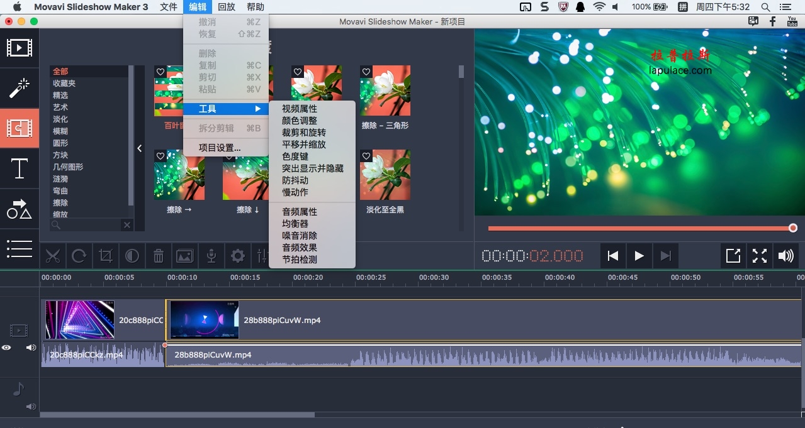
Task: Click the Rotate toolbar icon
Action: tap(79, 256)
